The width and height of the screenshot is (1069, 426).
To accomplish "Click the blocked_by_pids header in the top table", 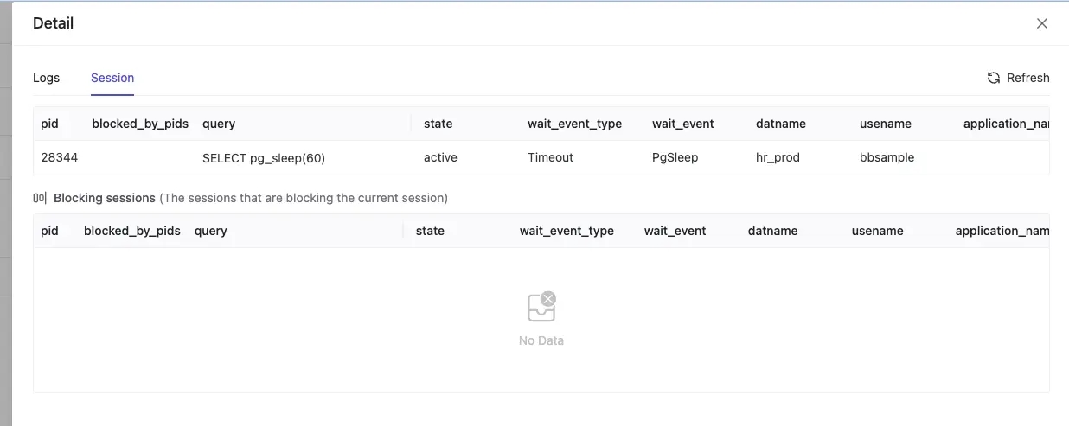I will (140, 124).
